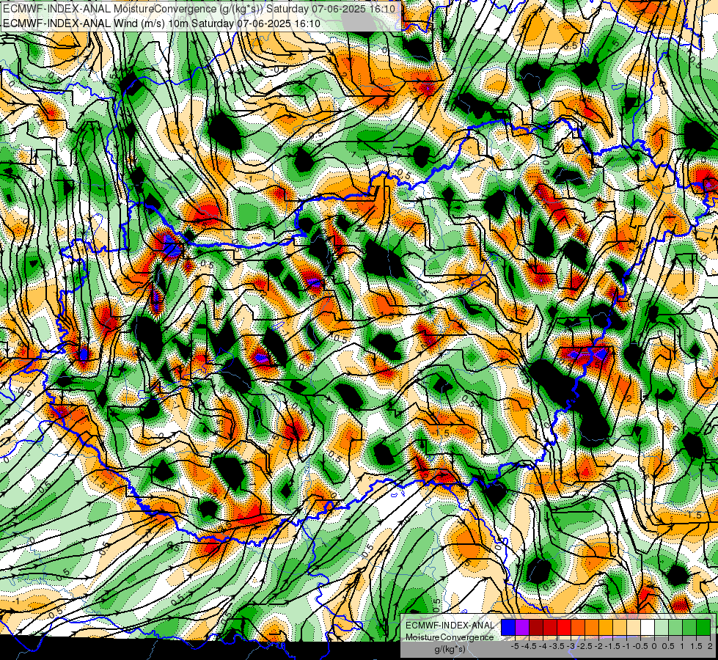Click the legend tick label 1.5
Viewport: 718px width, 660px height.
click(695, 646)
